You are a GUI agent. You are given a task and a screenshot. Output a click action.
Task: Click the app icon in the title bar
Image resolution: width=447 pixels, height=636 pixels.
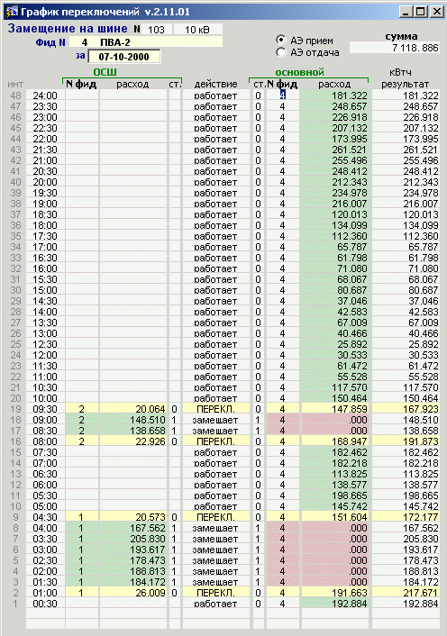tap(12, 12)
